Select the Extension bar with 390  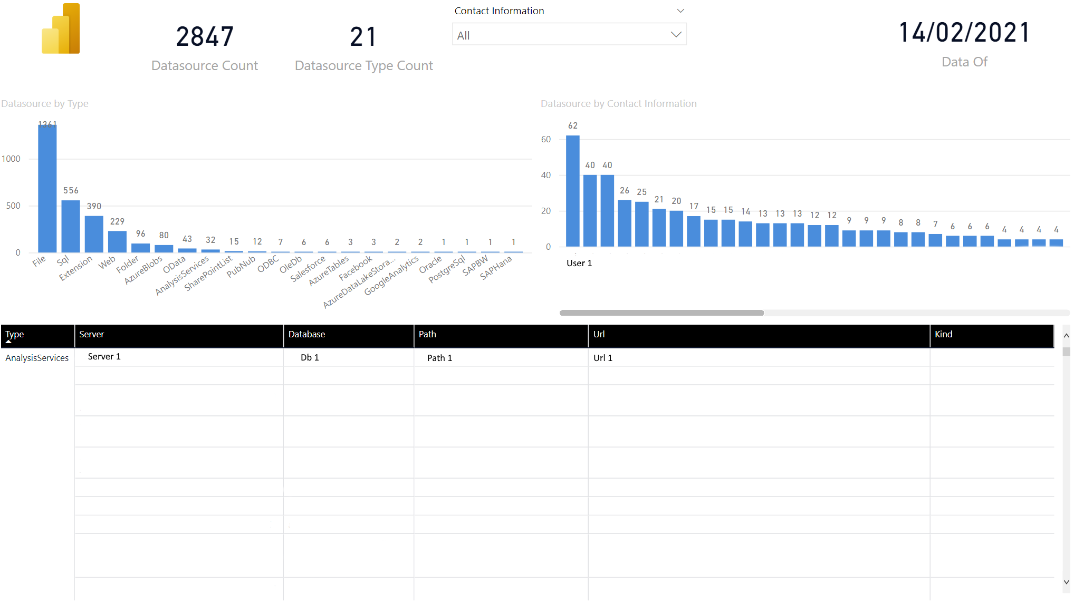(94, 234)
